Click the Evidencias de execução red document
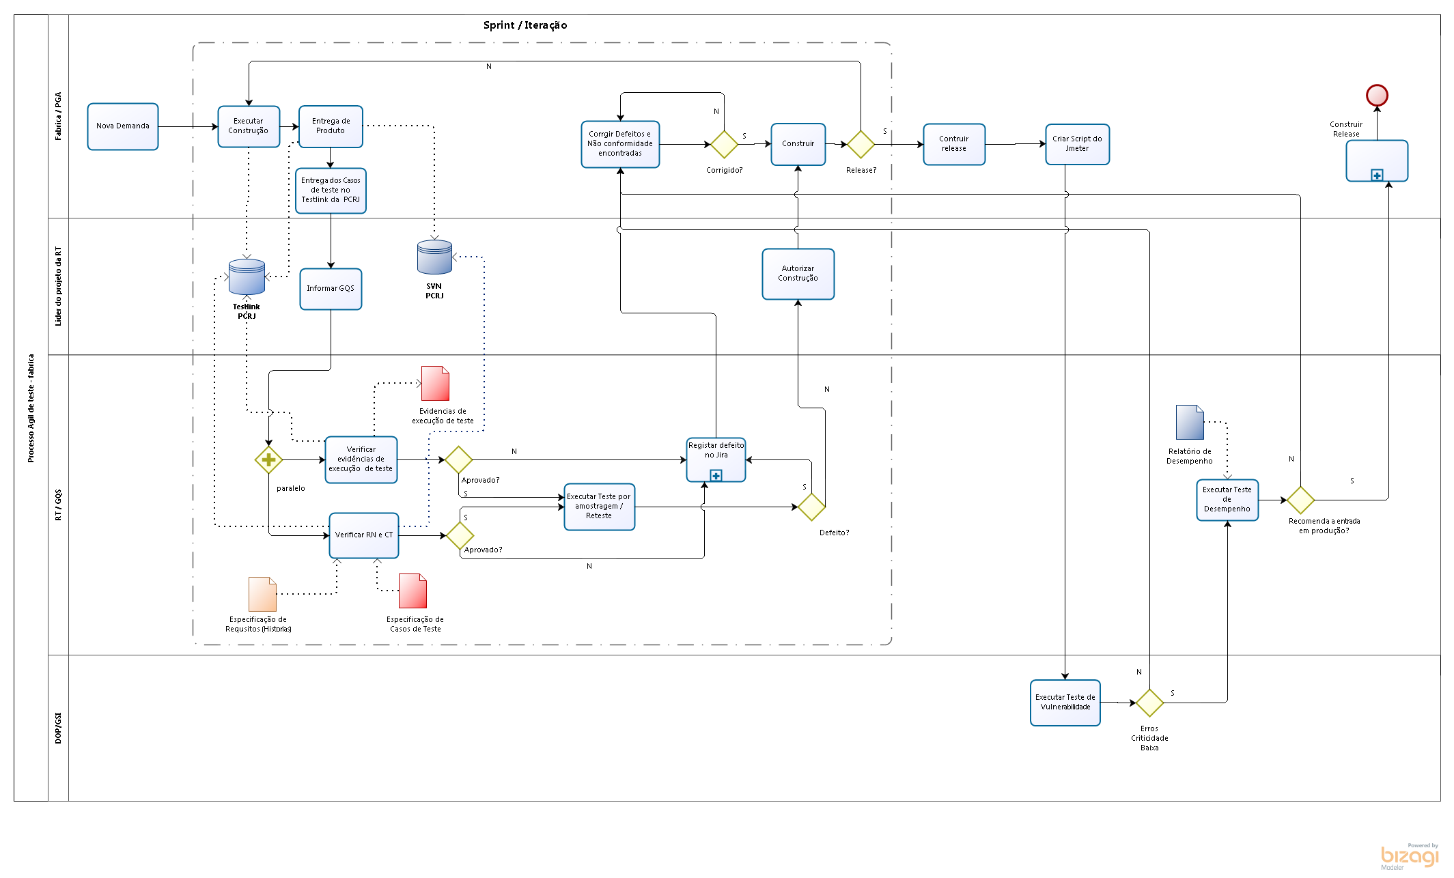 click(x=435, y=384)
